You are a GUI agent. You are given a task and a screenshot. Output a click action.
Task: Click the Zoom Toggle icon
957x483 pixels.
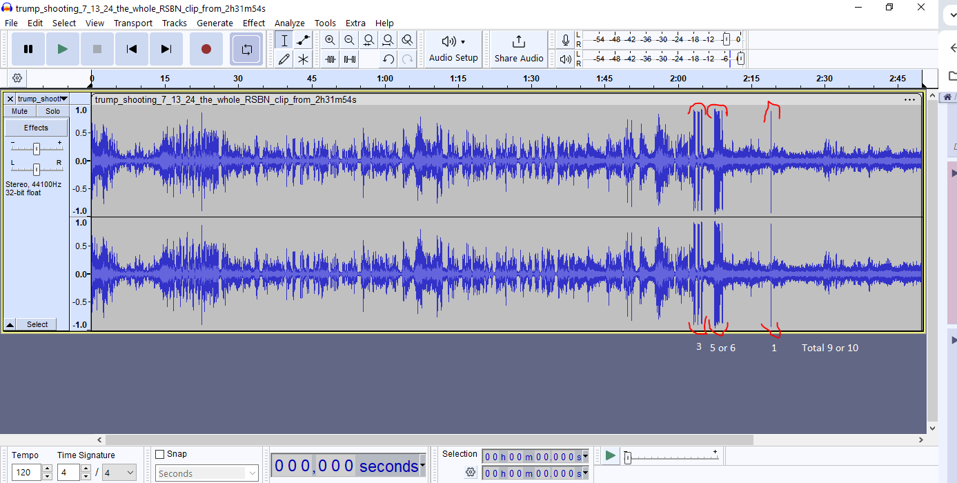point(408,40)
